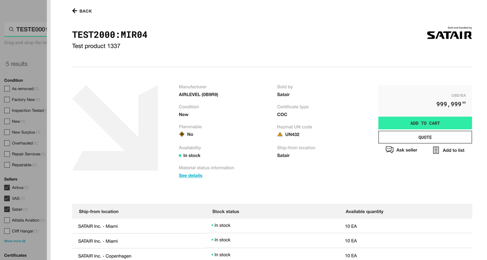Click the BACK link text
The height and width of the screenshot is (260, 487).
[x=86, y=11]
